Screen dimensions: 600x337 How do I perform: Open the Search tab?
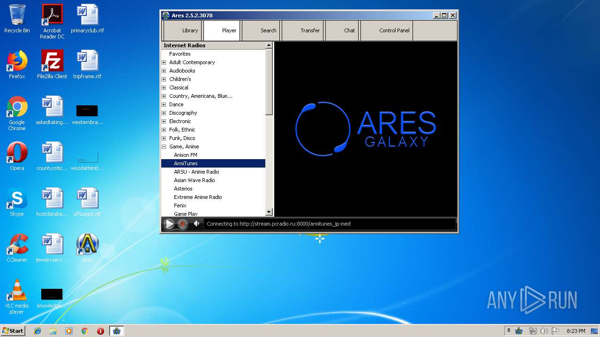click(x=261, y=30)
